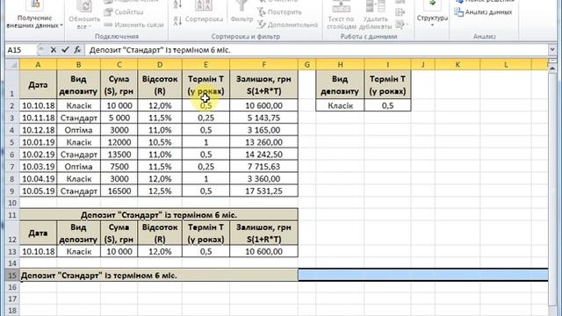Click the consolidation icon in Работа с данными

(400, 12)
